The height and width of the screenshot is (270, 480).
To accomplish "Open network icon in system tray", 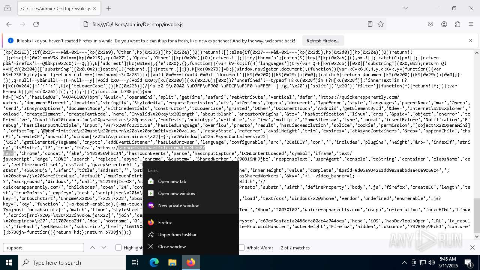I will (423, 262).
